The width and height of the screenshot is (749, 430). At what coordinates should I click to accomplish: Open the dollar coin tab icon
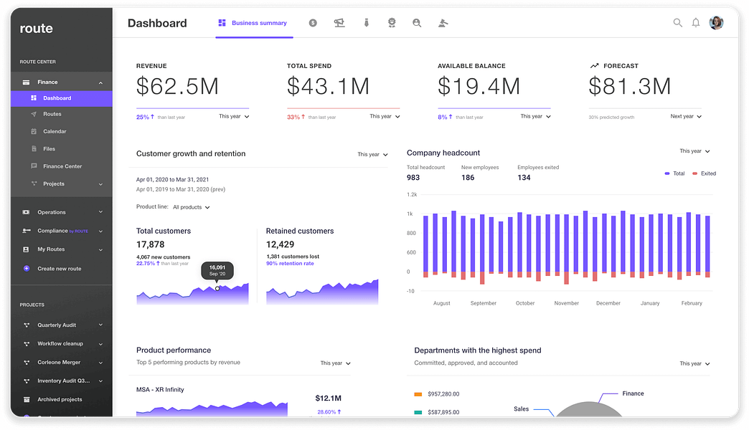[x=312, y=23]
